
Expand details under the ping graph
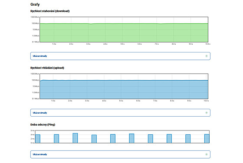pyautogui.click(x=120, y=154)
